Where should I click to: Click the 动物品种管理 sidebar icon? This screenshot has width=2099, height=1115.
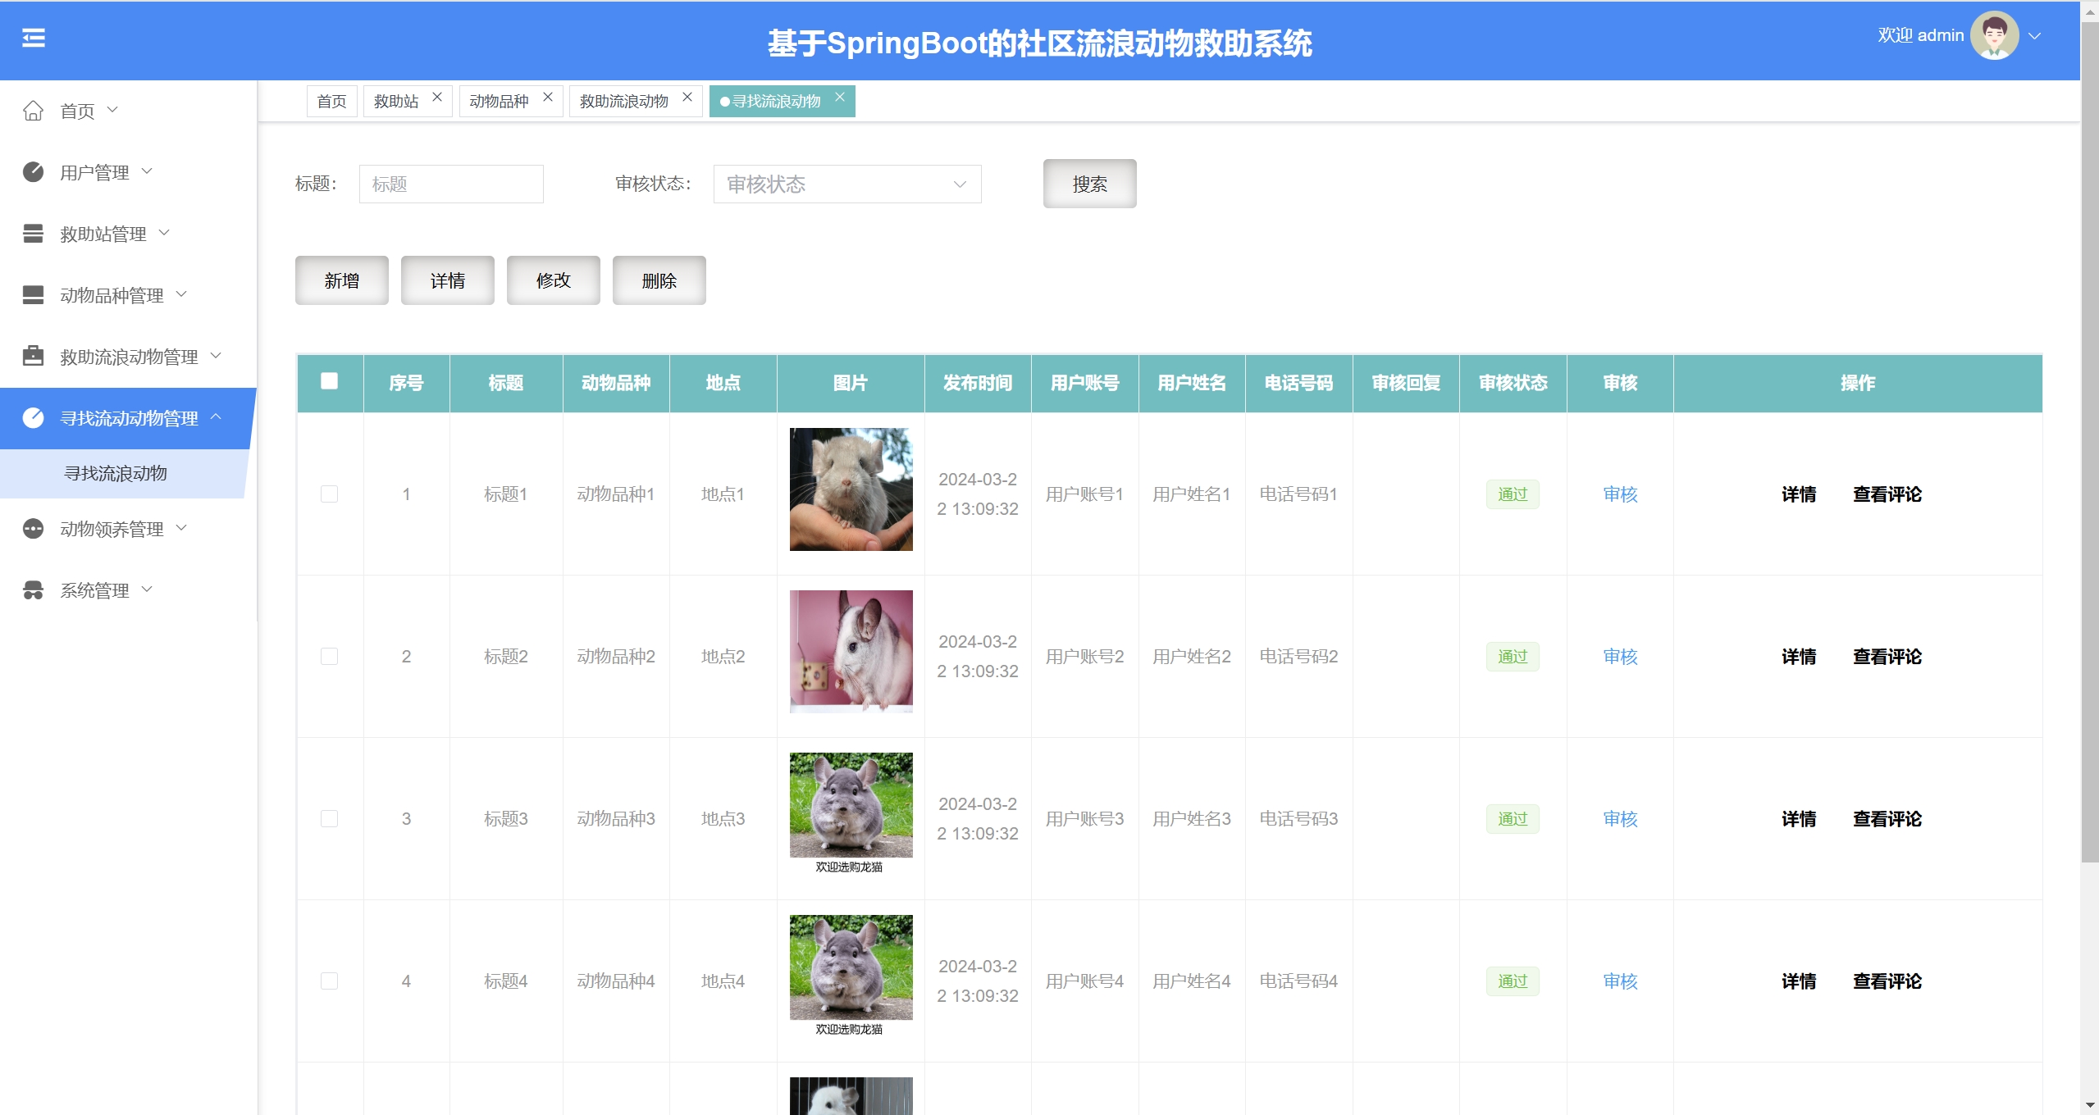(x=33, y=295)
